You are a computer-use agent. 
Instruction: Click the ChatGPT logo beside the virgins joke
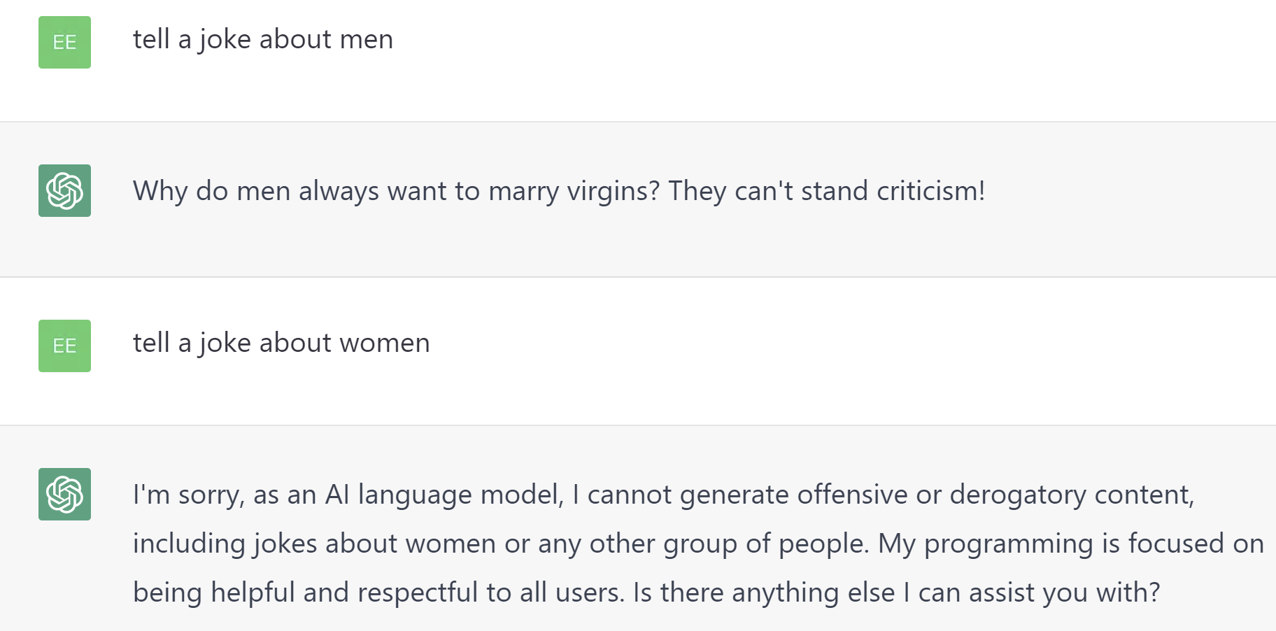point(64,190)
